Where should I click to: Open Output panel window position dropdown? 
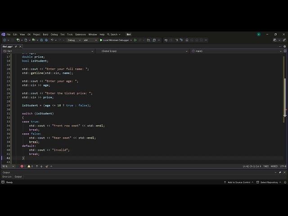pos(275,172)
